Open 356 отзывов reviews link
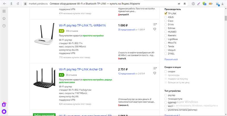The height and width of the screenshot is (116, 227). coord(72,31)
